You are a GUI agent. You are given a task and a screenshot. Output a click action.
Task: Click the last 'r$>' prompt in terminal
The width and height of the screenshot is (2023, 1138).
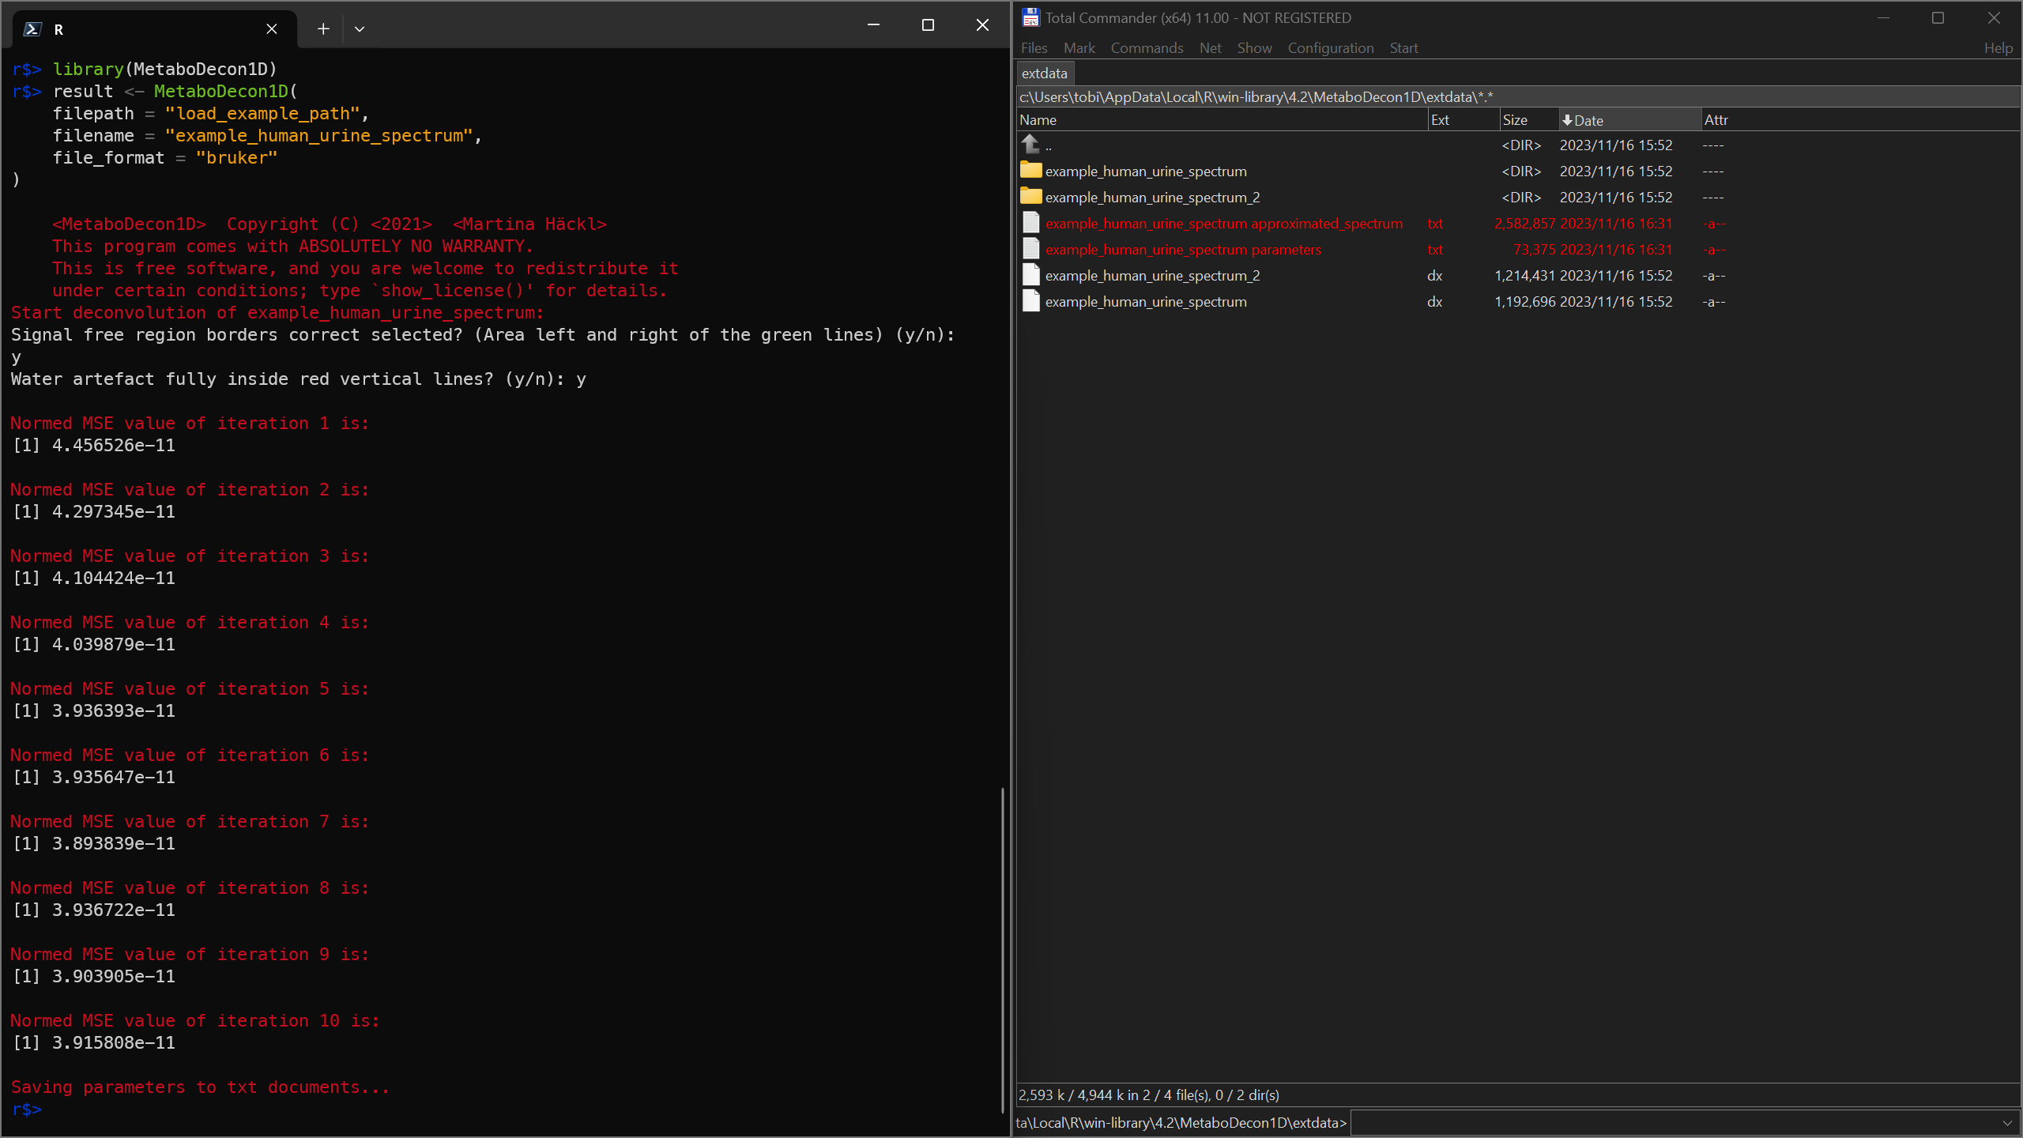pos(26,1110)
